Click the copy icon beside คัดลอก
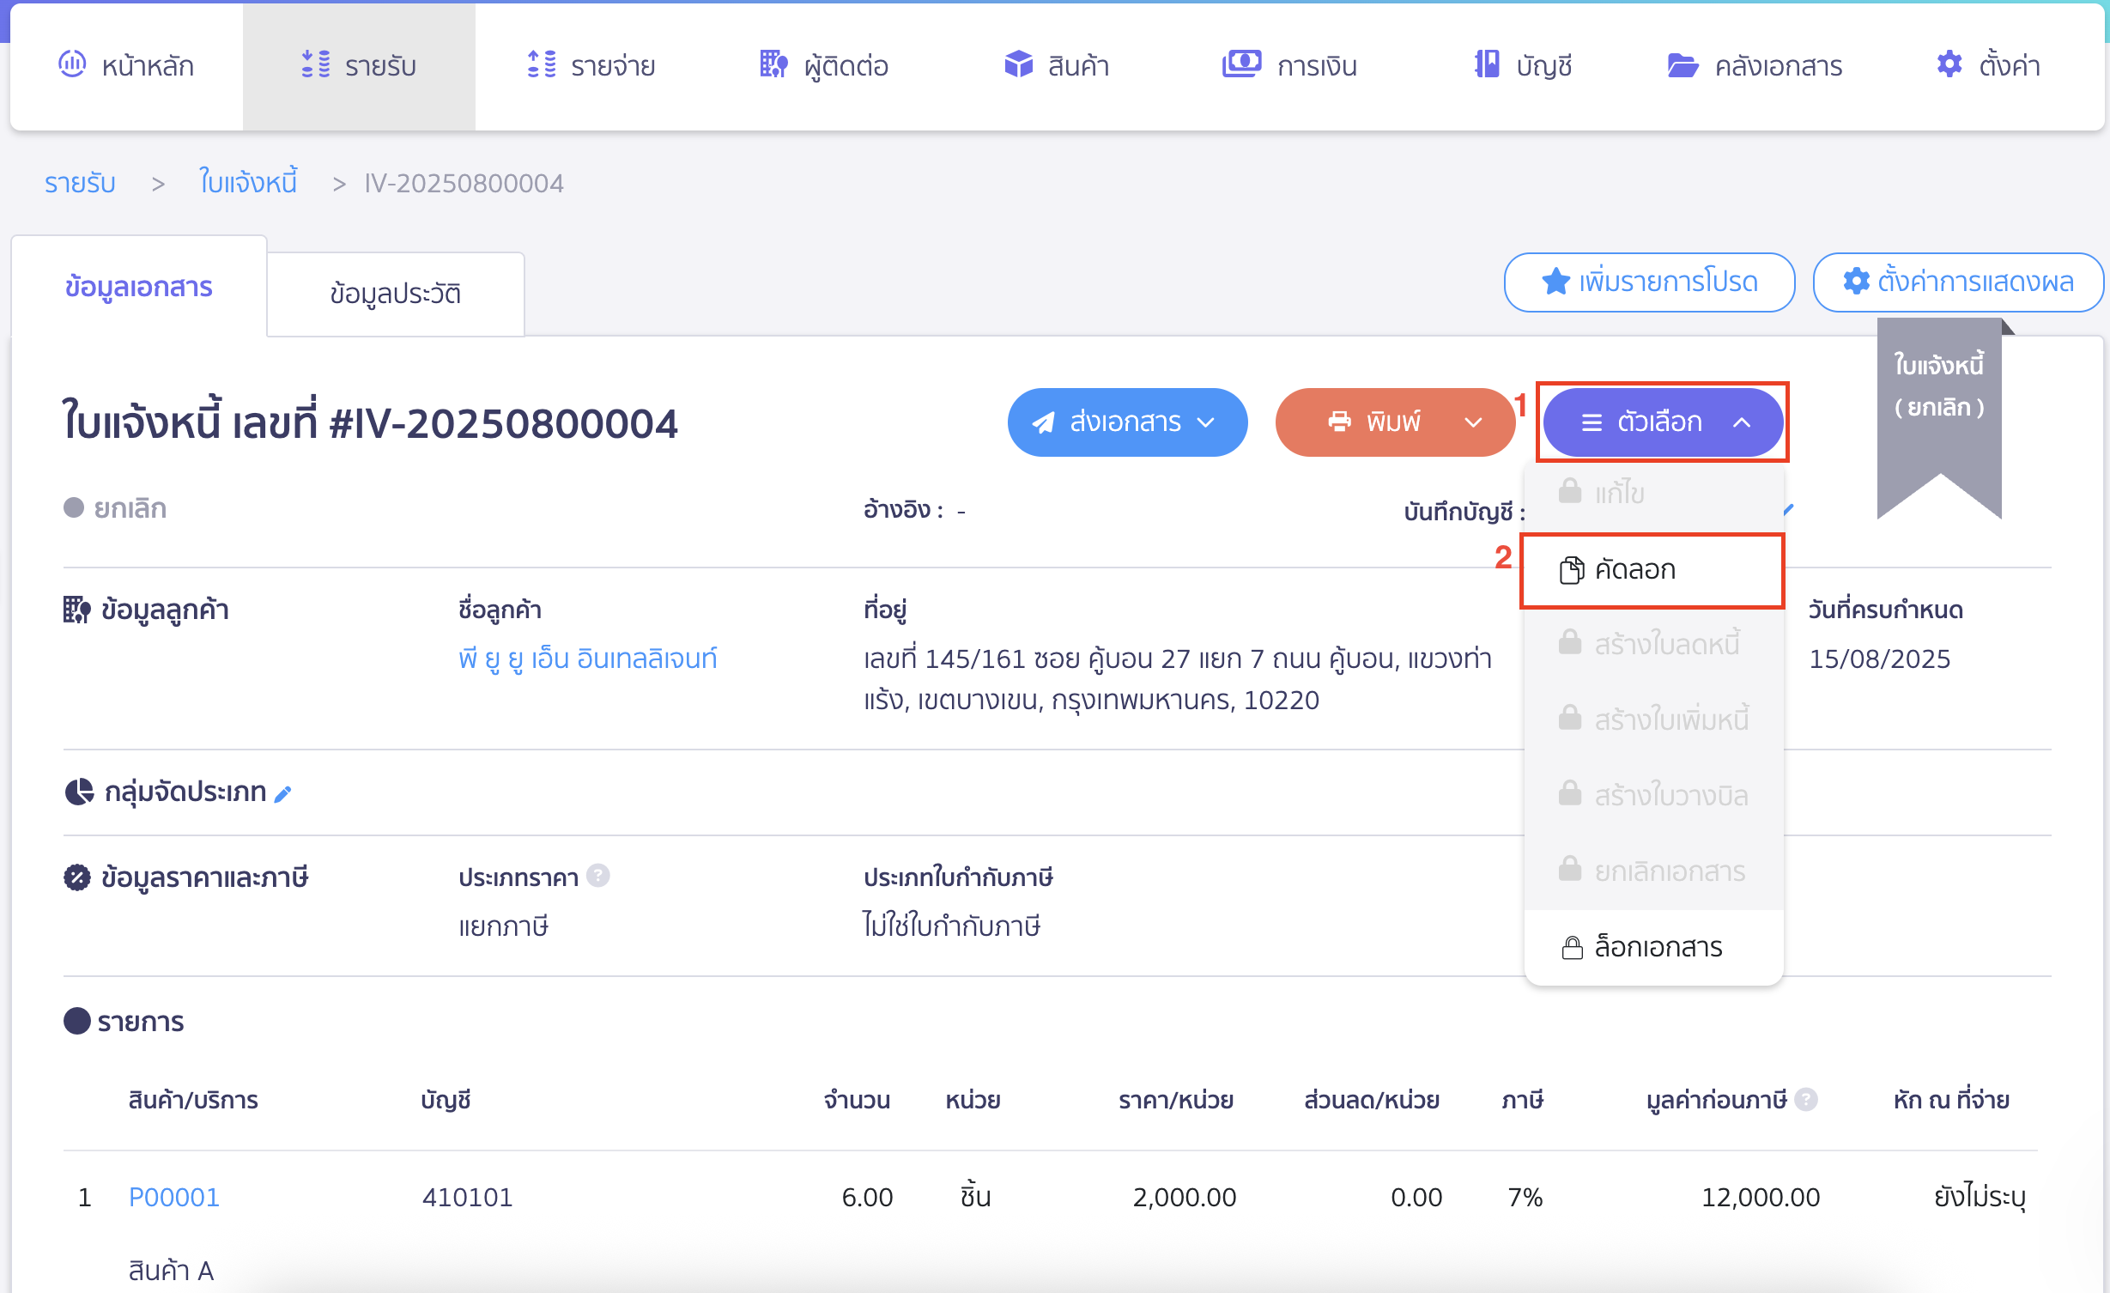Screen dimensions: 2110x1293 pyautogui.click(x=1572, y=570)
